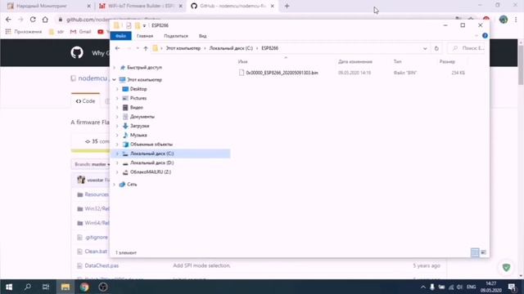Image resolution: width=524 pixels, height=294 pixels.
Task: Open DataChest.pas file on GitHub
Action: [x=102, y=265]
